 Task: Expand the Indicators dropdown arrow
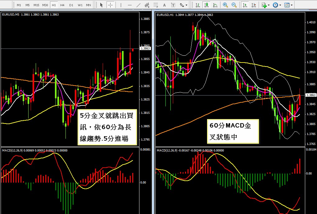[269, 5]
